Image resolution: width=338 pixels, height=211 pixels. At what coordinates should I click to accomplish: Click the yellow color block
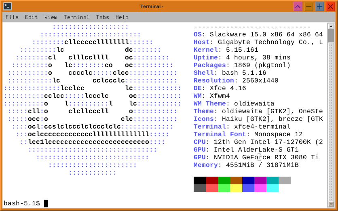coord(236,188)
